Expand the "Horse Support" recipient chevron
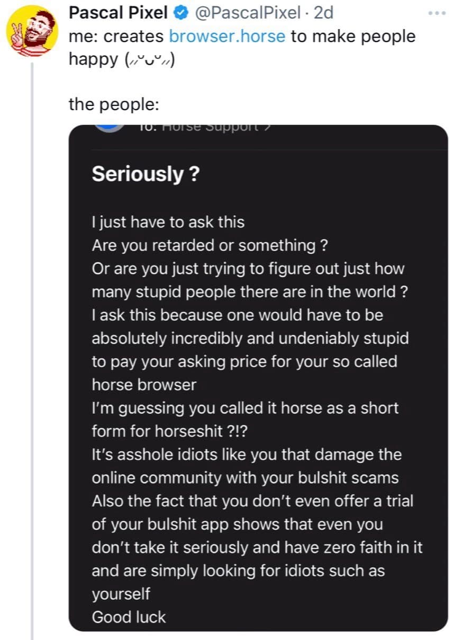This screenshot has height=640, width=462. (x=268, y=127)
